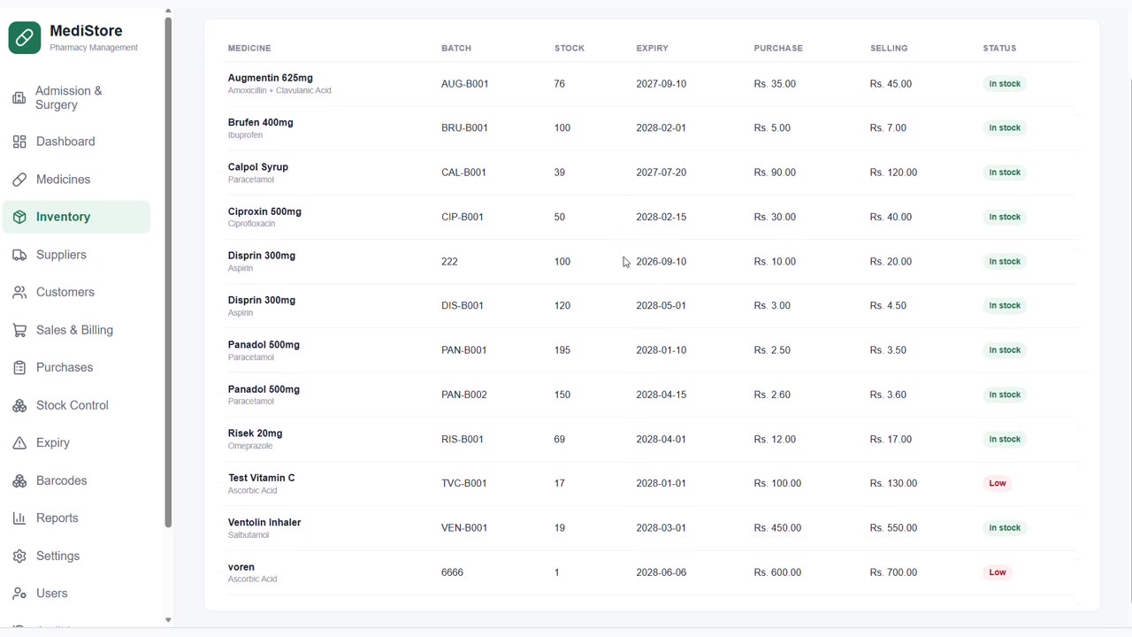
Task: Click batch 6666 in voren row
Action: pos(452,572)
